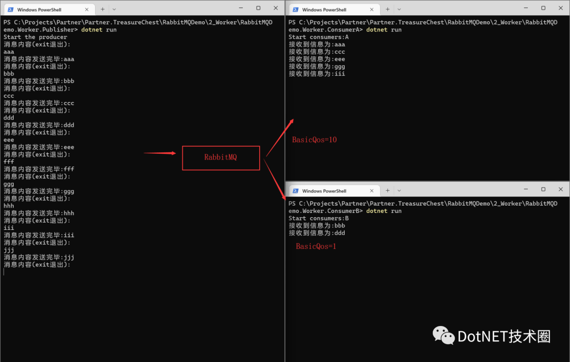Close the ConsumerA window's PowerShell tab
Image resolution: width=570 pixels, height=362 pixels.
click(x=372, y=10)
